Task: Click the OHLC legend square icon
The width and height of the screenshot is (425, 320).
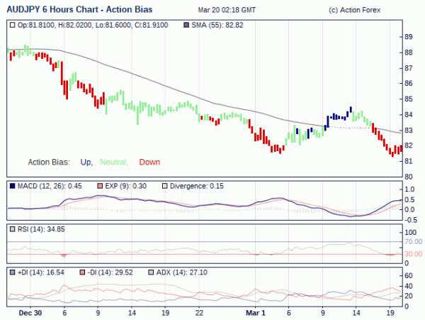Action: tap(12, 26)
